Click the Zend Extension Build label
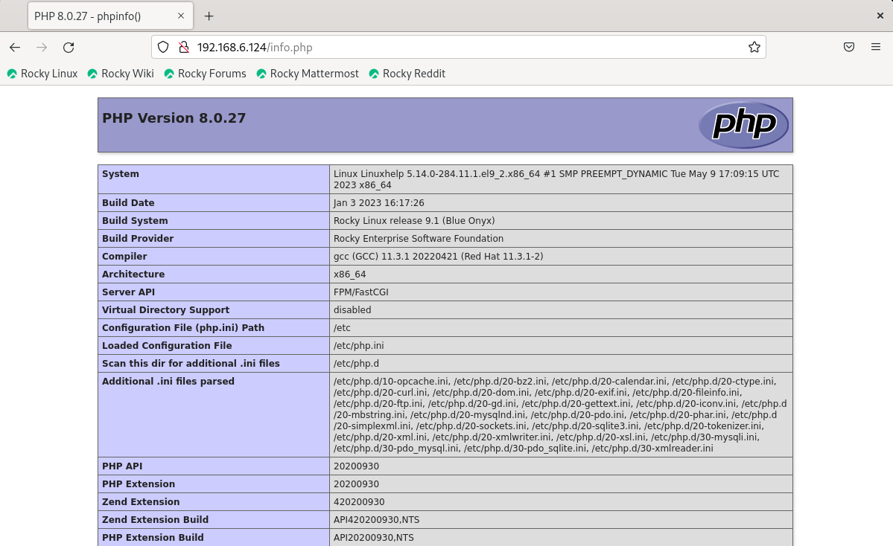893x546 pixels. [155, 519]
